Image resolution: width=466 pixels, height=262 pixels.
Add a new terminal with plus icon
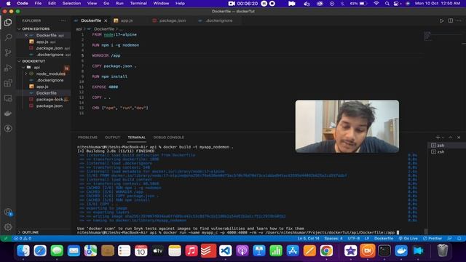coord(438,138)
